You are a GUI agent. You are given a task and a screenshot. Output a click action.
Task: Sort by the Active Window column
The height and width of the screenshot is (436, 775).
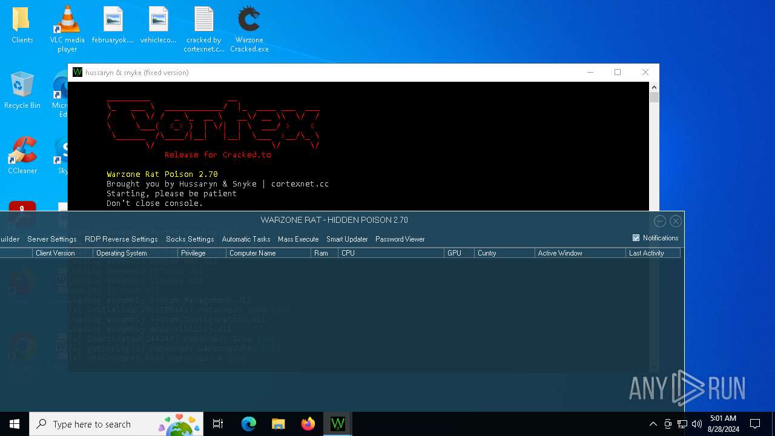coord(580,253)
